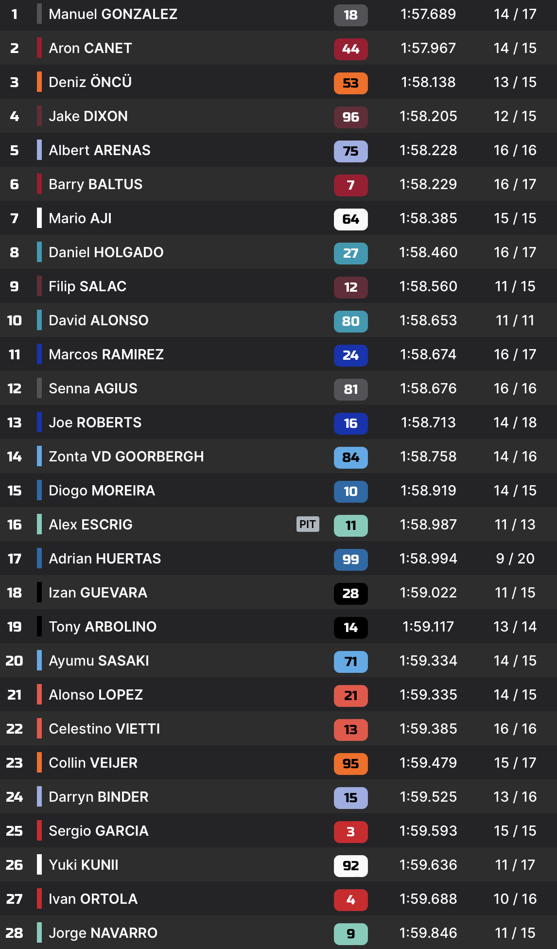Click Barry Baltus lap time 1:58.229
The width and height of the screenshot is (557, 949).
[428, 184]
